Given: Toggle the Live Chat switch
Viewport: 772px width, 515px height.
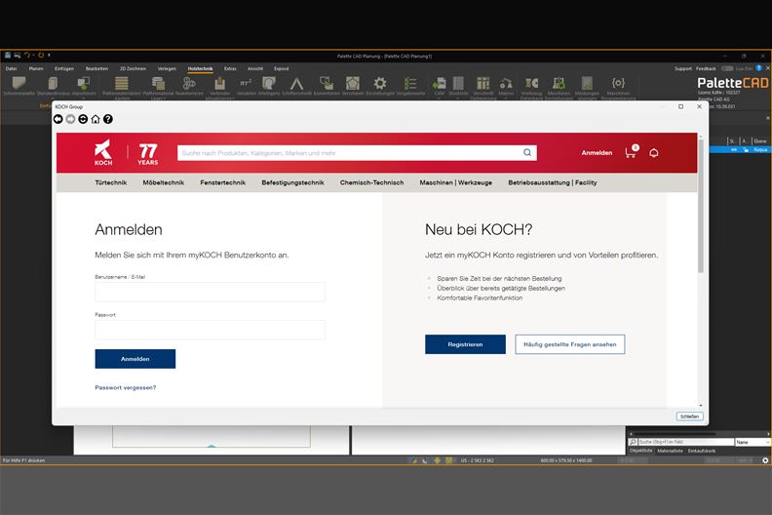Looking at the screenshot, I should click(727, 68).
